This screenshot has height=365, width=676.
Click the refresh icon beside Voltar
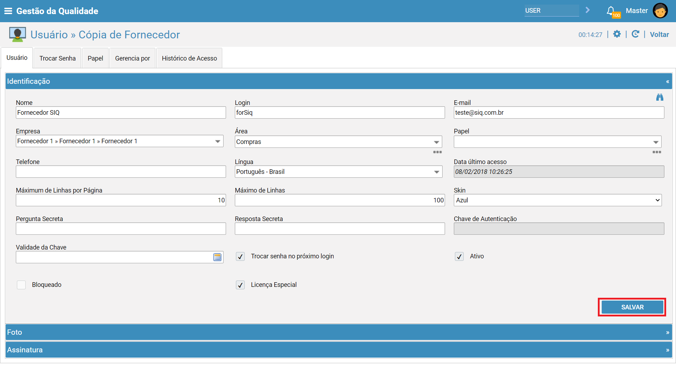636,34
